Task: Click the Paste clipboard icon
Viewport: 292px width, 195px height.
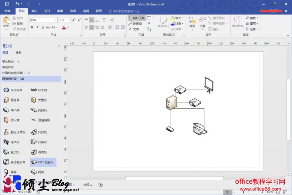Action: click(6, 21)
